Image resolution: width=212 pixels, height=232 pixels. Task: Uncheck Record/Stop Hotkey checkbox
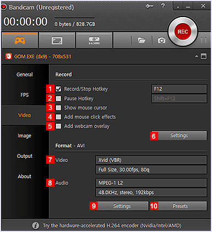[x=58, y=89]
